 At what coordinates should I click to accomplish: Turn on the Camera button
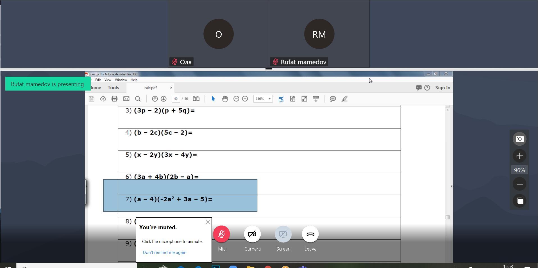click(x=252, y=234)
